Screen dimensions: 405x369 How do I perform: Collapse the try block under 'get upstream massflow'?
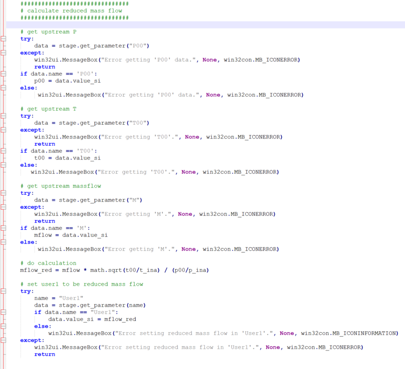pyautogui.click(x=3, y=193)
